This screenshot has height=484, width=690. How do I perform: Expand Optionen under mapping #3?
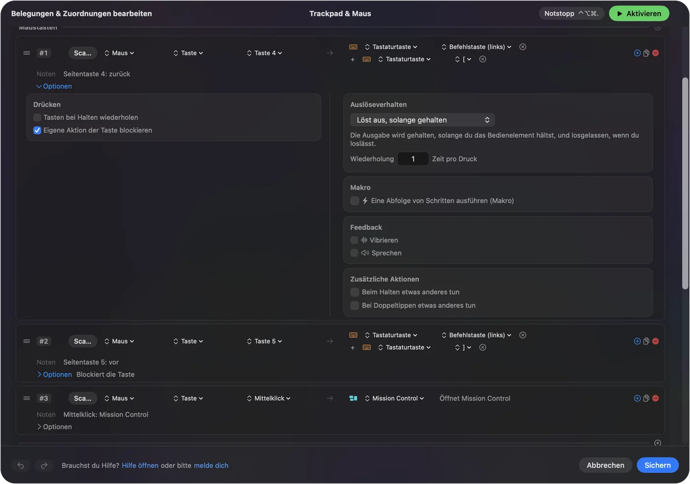[54, 427]
